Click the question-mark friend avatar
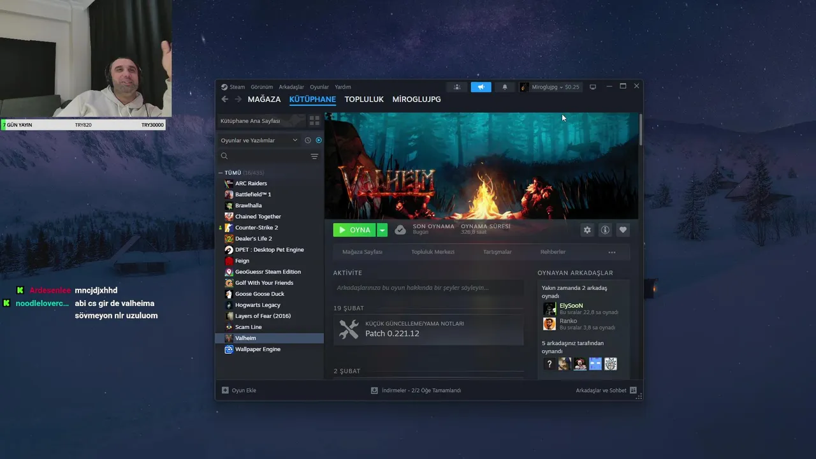 (550, 364)
